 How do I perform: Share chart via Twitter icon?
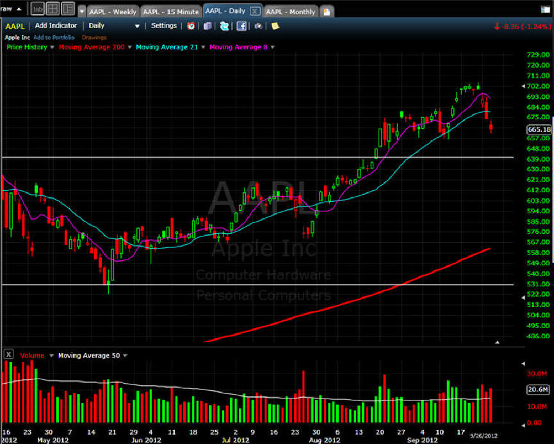pyautogui.click(x=224, y=26)
